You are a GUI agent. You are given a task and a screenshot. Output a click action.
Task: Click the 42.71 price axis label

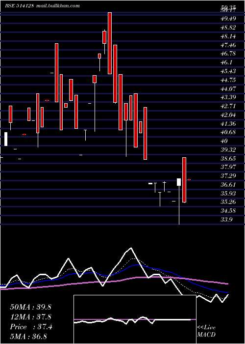228,106
